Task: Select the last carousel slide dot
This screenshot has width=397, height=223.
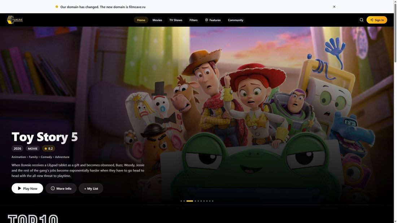Action: 213,201
